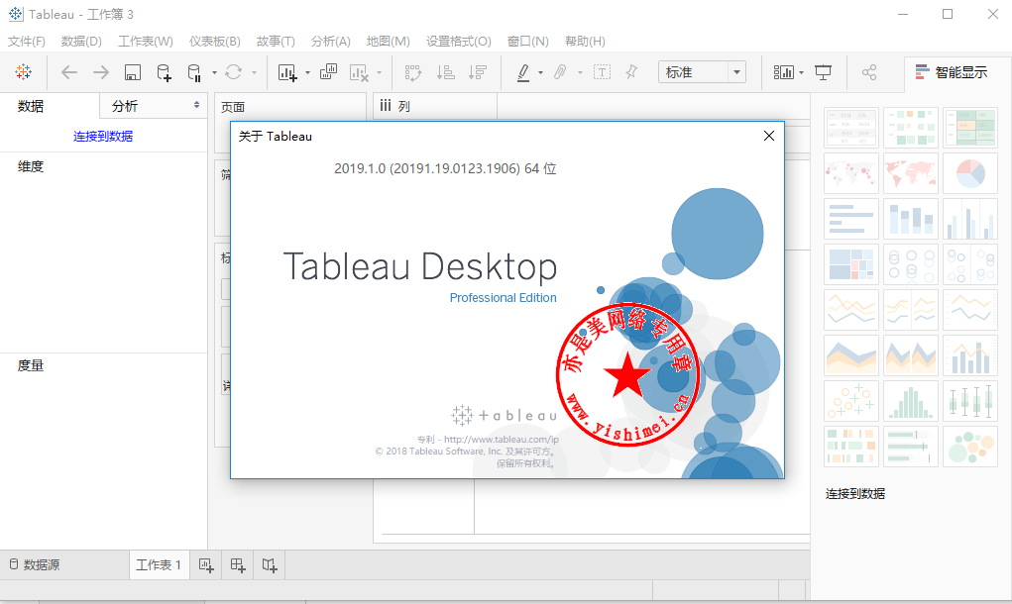The image size is (1012, 604).
Task: Select the 工作表 1 sheet tab
Action: click(159, 565)
